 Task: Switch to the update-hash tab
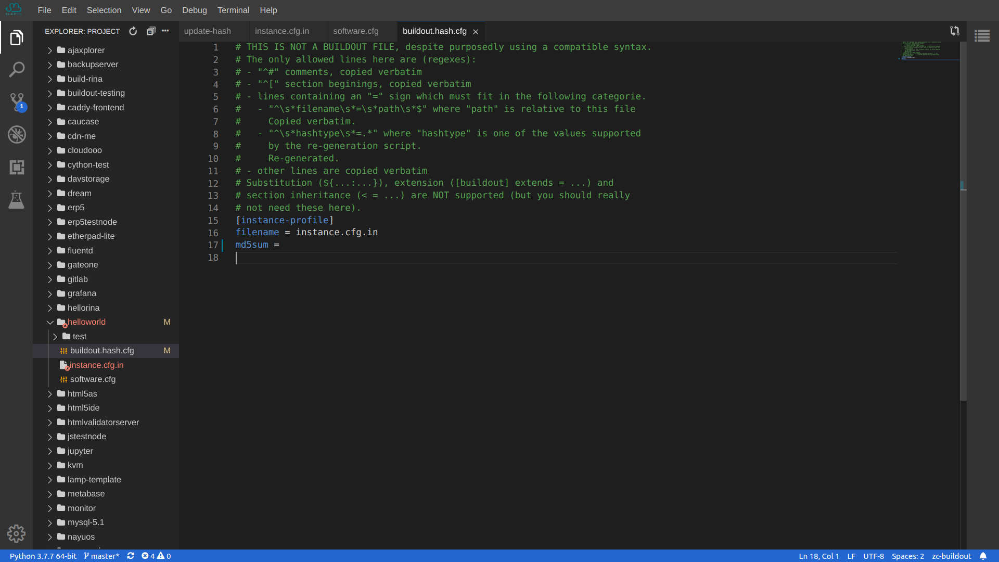pyautogui.click(x=214, y=31)
